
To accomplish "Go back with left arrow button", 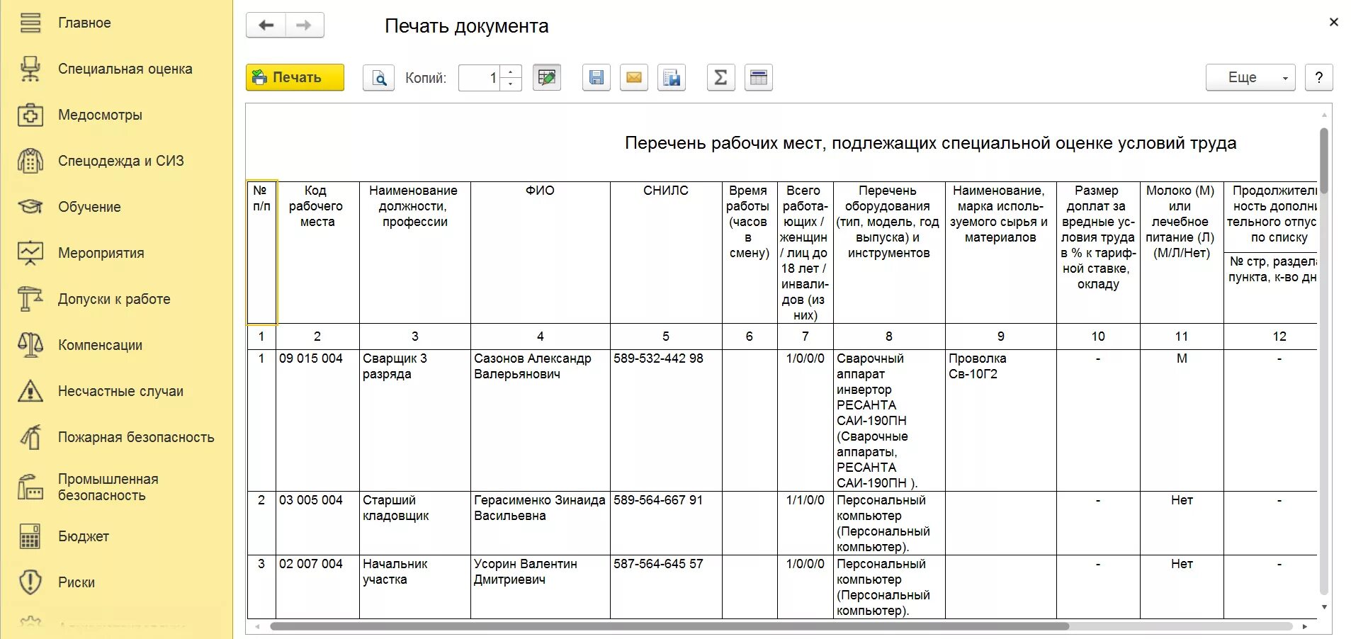I will pos(266,26).
